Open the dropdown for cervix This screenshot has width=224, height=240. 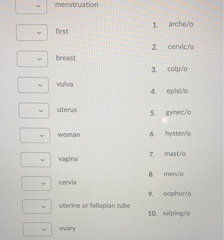[x=36, y=183]
